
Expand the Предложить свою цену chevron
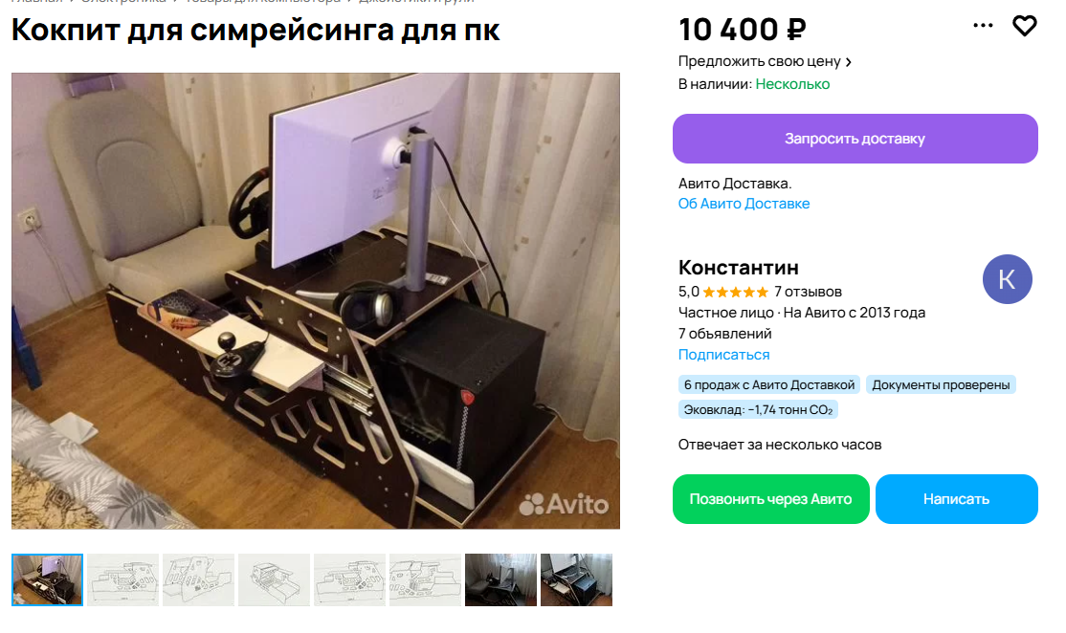pos(849,62)
